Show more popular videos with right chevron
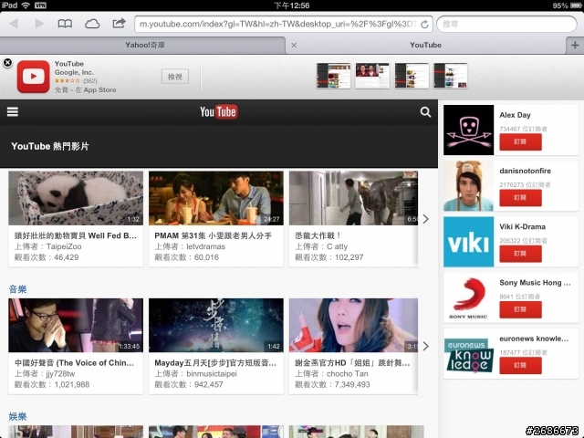Screen dimensions: 584x438 pos(426,219)
